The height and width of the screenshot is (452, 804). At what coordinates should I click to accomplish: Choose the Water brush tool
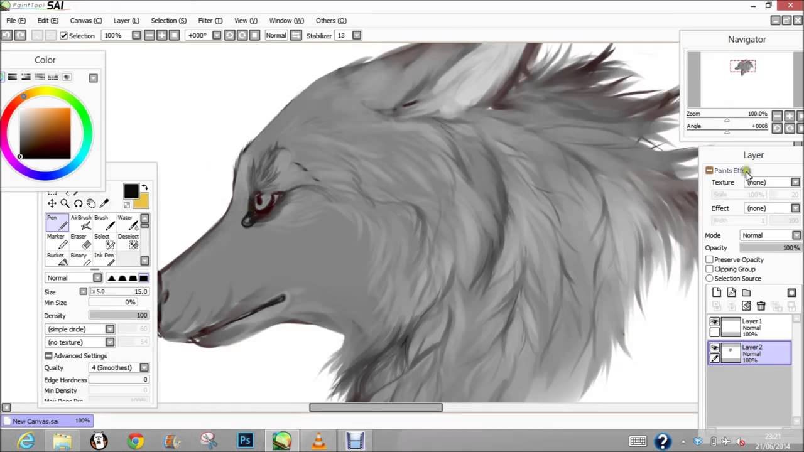[x=128, y=222]
